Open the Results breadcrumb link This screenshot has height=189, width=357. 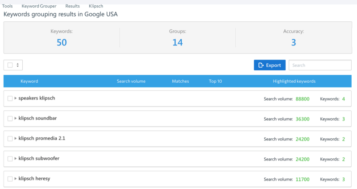(x=72, y=6)
